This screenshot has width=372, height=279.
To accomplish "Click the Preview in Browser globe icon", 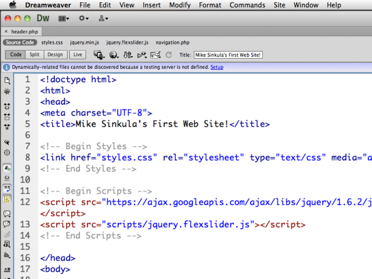I will 114,55.
